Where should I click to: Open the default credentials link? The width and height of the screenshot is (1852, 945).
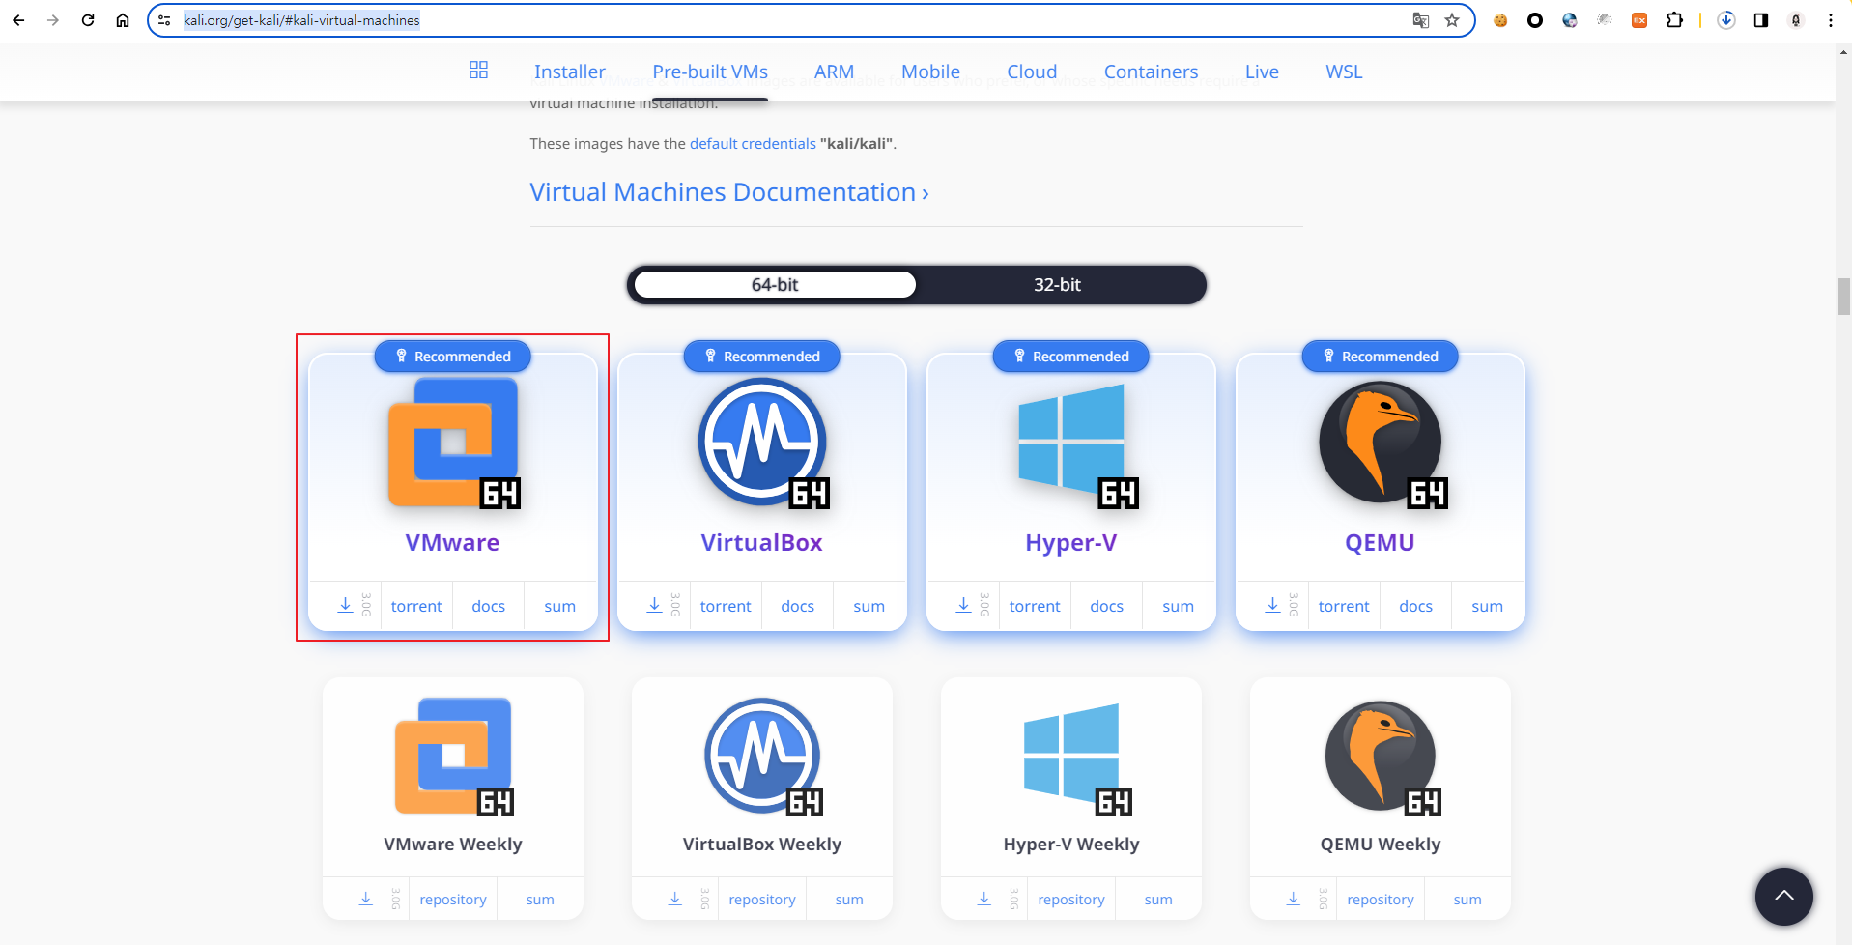pos(753,144)
